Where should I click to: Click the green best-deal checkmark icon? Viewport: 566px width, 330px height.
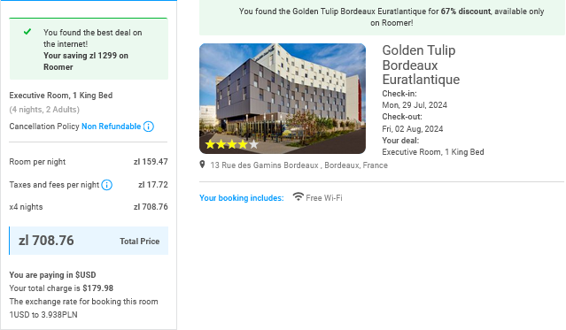(27, 32)
